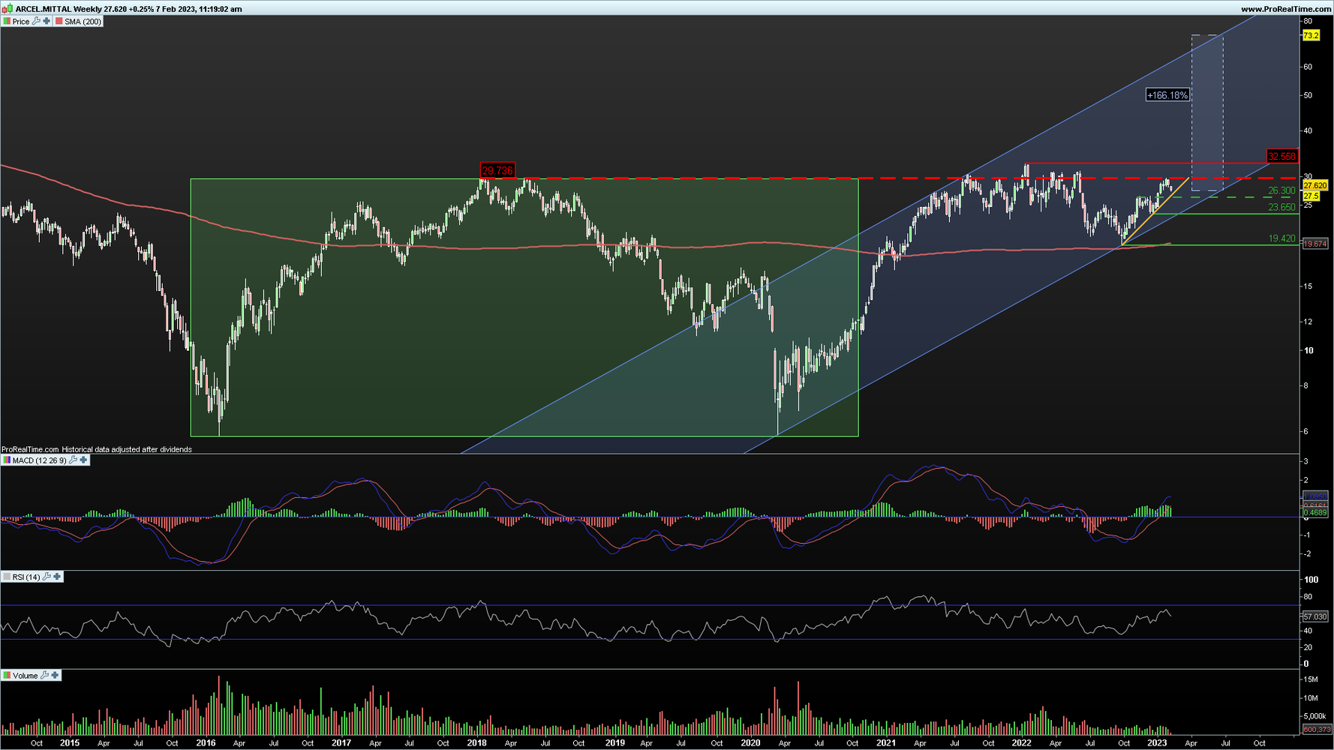Click the historical data adjusted note
1334x750 pixels.
pyautogui.click(x=127, y=450)
